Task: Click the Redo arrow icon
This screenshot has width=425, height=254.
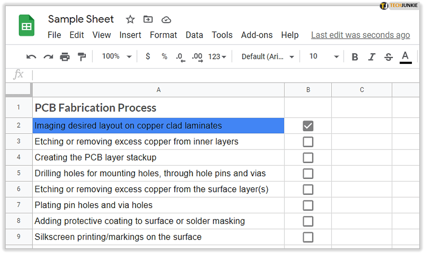Action: pos(48,56)
